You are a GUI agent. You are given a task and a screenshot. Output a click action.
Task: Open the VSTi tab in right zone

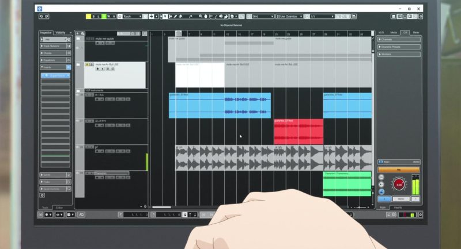click(x=381, y=33)
